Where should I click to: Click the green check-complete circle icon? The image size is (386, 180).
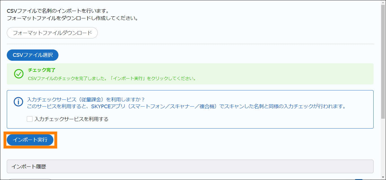pyautogui.click(x=19, y=74)
